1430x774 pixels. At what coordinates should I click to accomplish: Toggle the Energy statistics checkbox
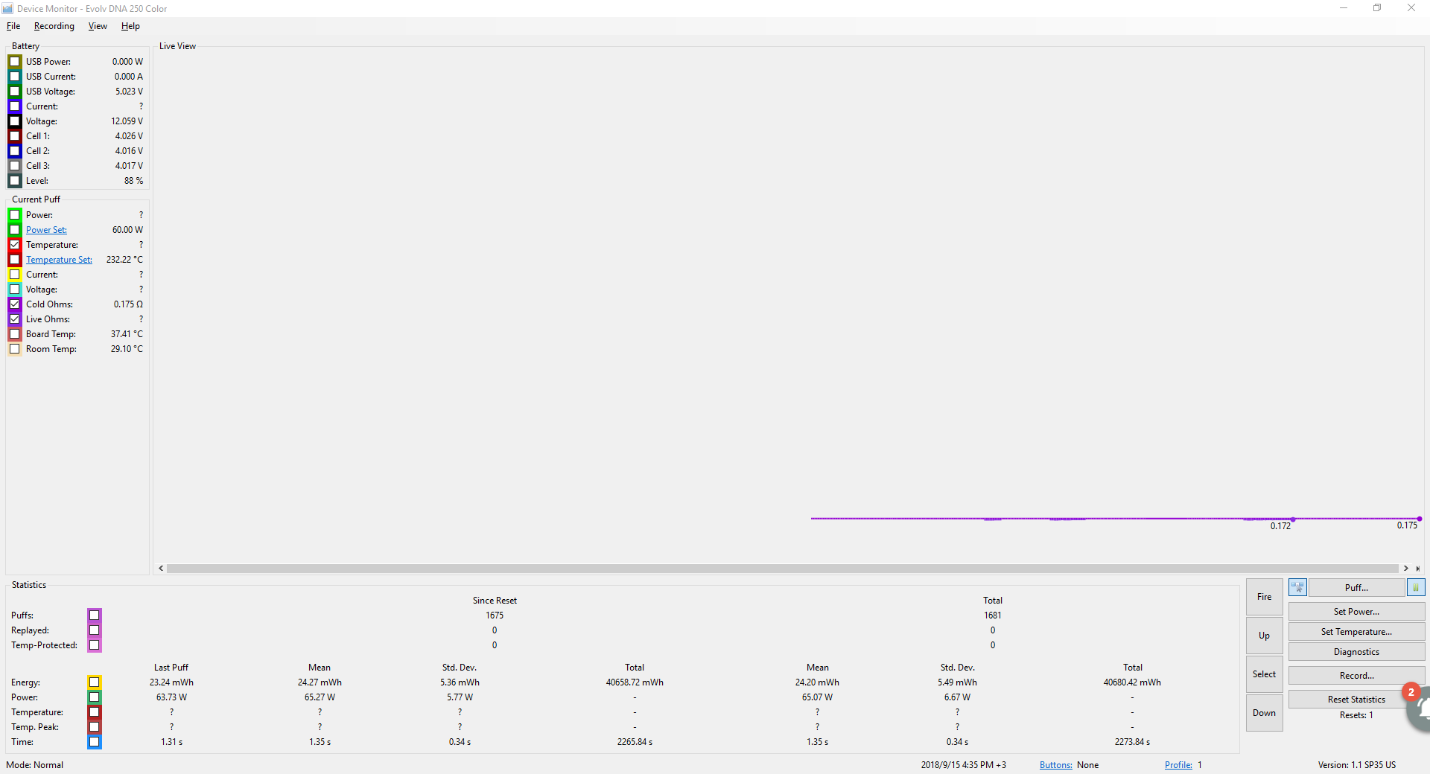95,682
